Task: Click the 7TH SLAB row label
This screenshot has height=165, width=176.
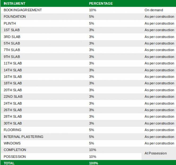Action: pos(12,50)
